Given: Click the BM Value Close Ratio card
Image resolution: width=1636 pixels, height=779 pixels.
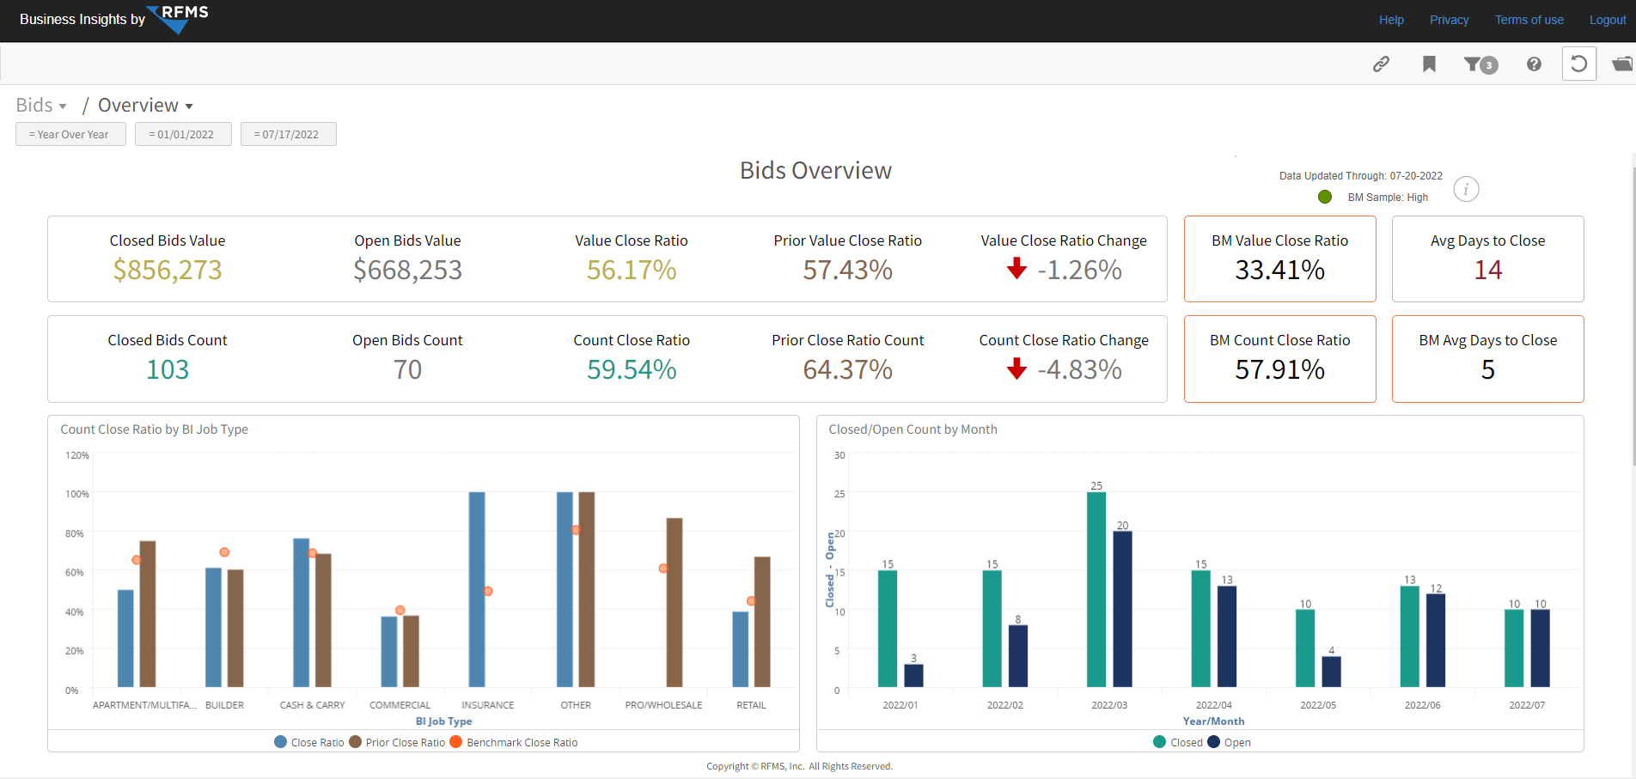Looking at the screenshot, I should (1279, 259).
